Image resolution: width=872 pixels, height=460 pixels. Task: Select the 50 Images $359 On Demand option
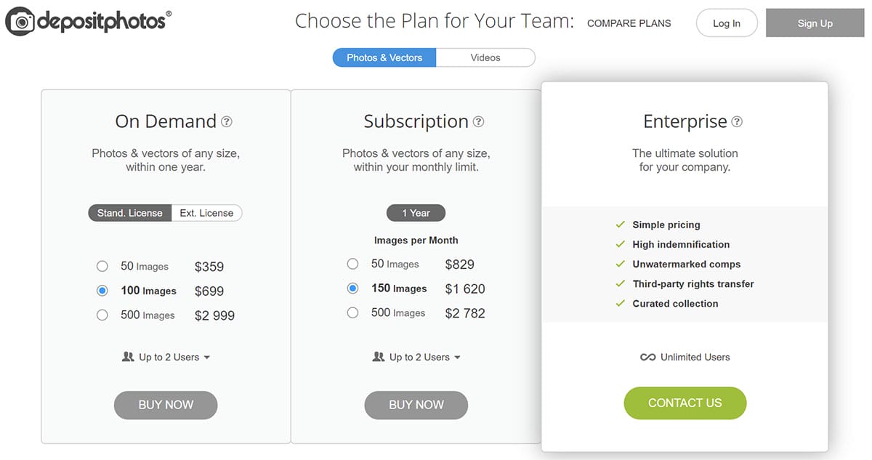pos(102,266)
